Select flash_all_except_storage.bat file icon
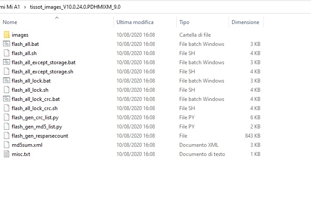Viewport: 311px width, 211px height. click(x=7, y=62)
